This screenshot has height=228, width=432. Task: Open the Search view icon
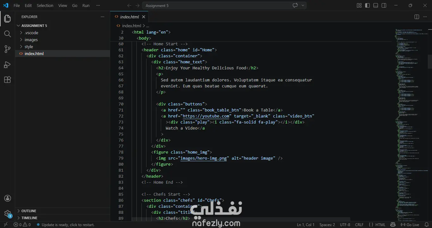[8, 34]
